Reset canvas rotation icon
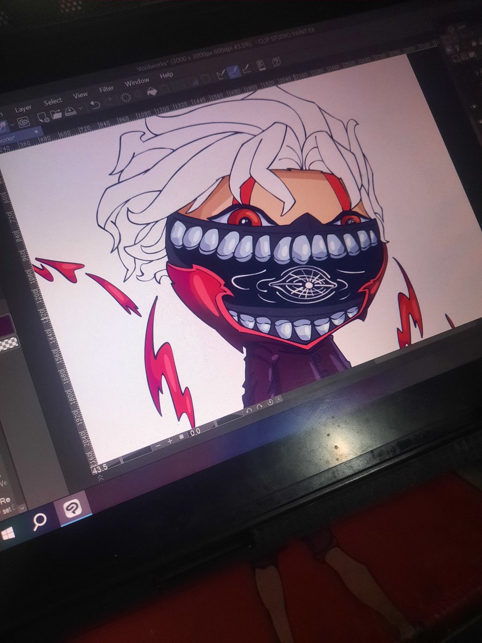This screenshot has width=482, height=643. click(270, 402)
